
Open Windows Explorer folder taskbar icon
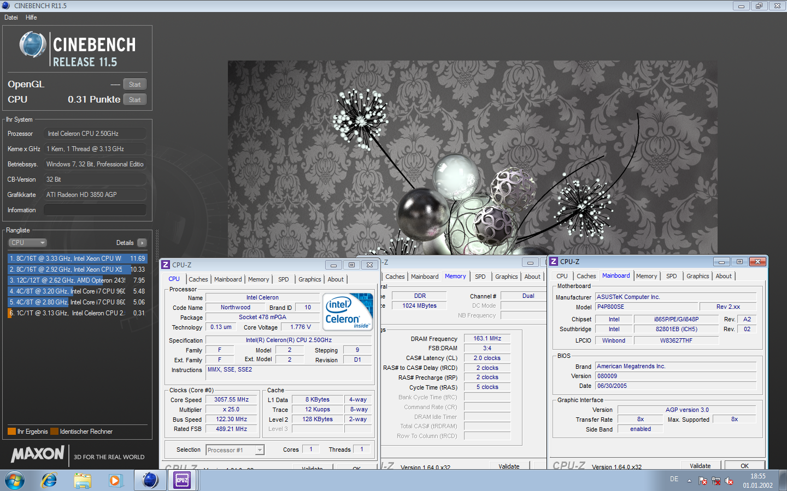click(x=83, y=480)
